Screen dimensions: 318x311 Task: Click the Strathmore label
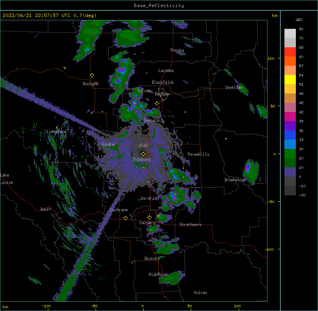click(190, 225)
